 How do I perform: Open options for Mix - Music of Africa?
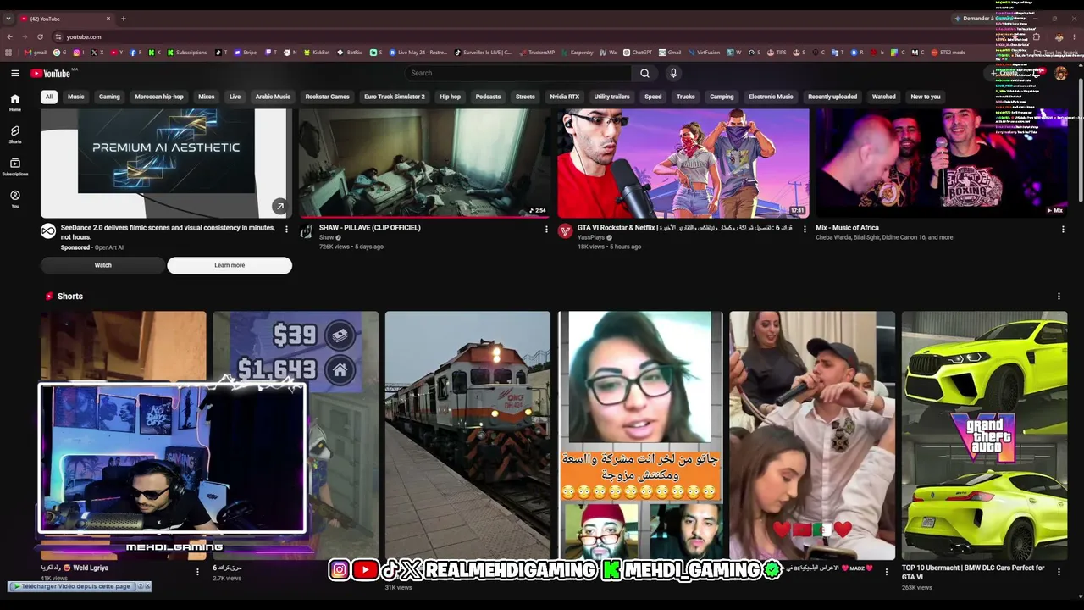coord(1063,230)
